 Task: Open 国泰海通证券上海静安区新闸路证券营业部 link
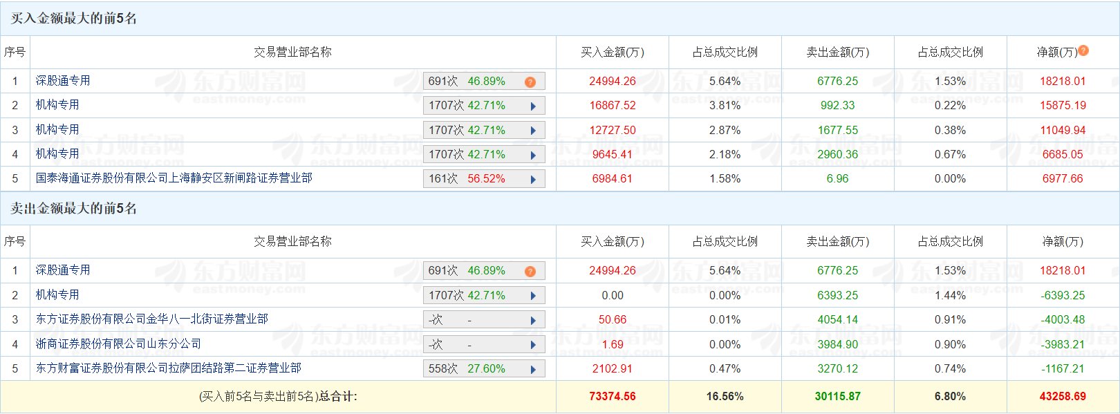point(174,178)
